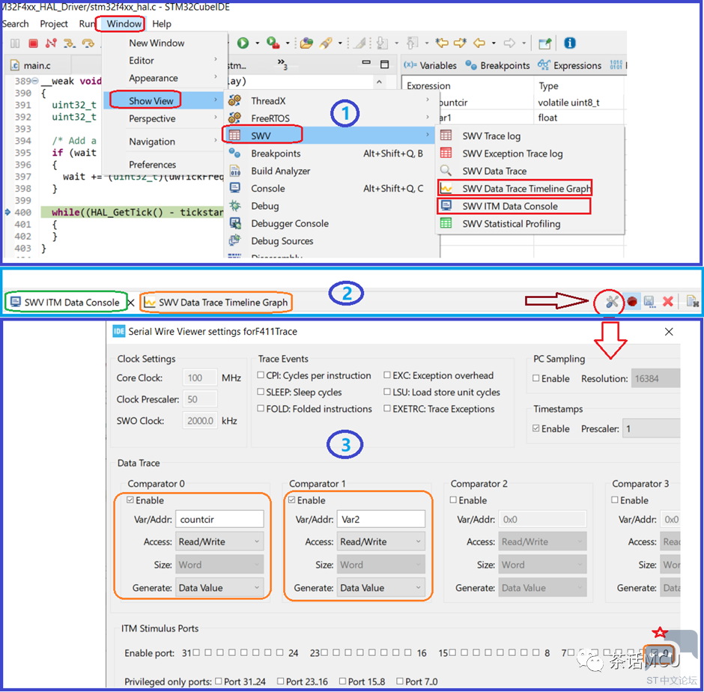This screenshot has width=704, height=692.
Task: Toggle CPI: Cycles per instruction checkbox
Action: tap(261, 375)
